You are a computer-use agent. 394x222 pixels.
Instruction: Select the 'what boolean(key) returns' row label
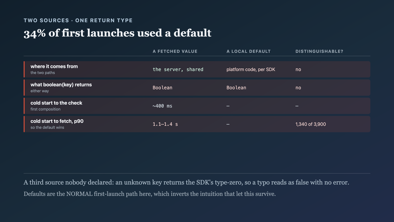[x=61, y=85]
